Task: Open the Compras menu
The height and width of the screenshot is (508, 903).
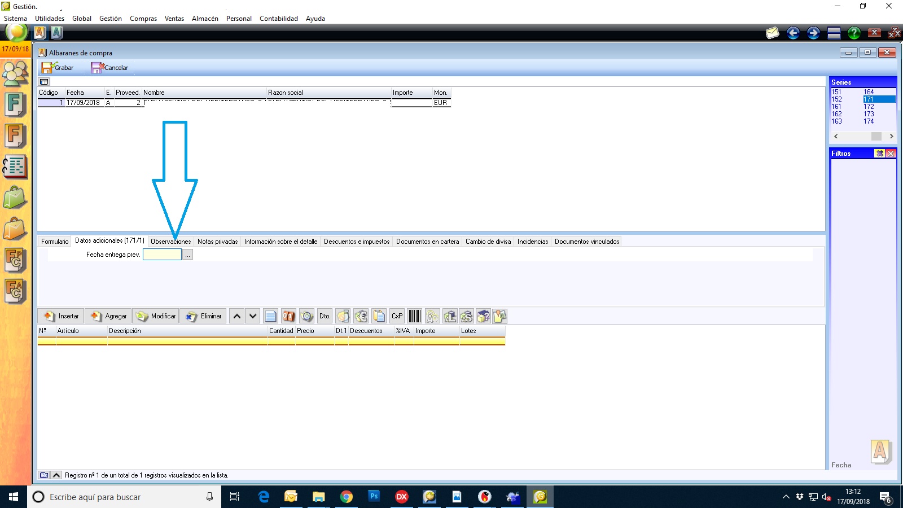Action: [143, 19]
